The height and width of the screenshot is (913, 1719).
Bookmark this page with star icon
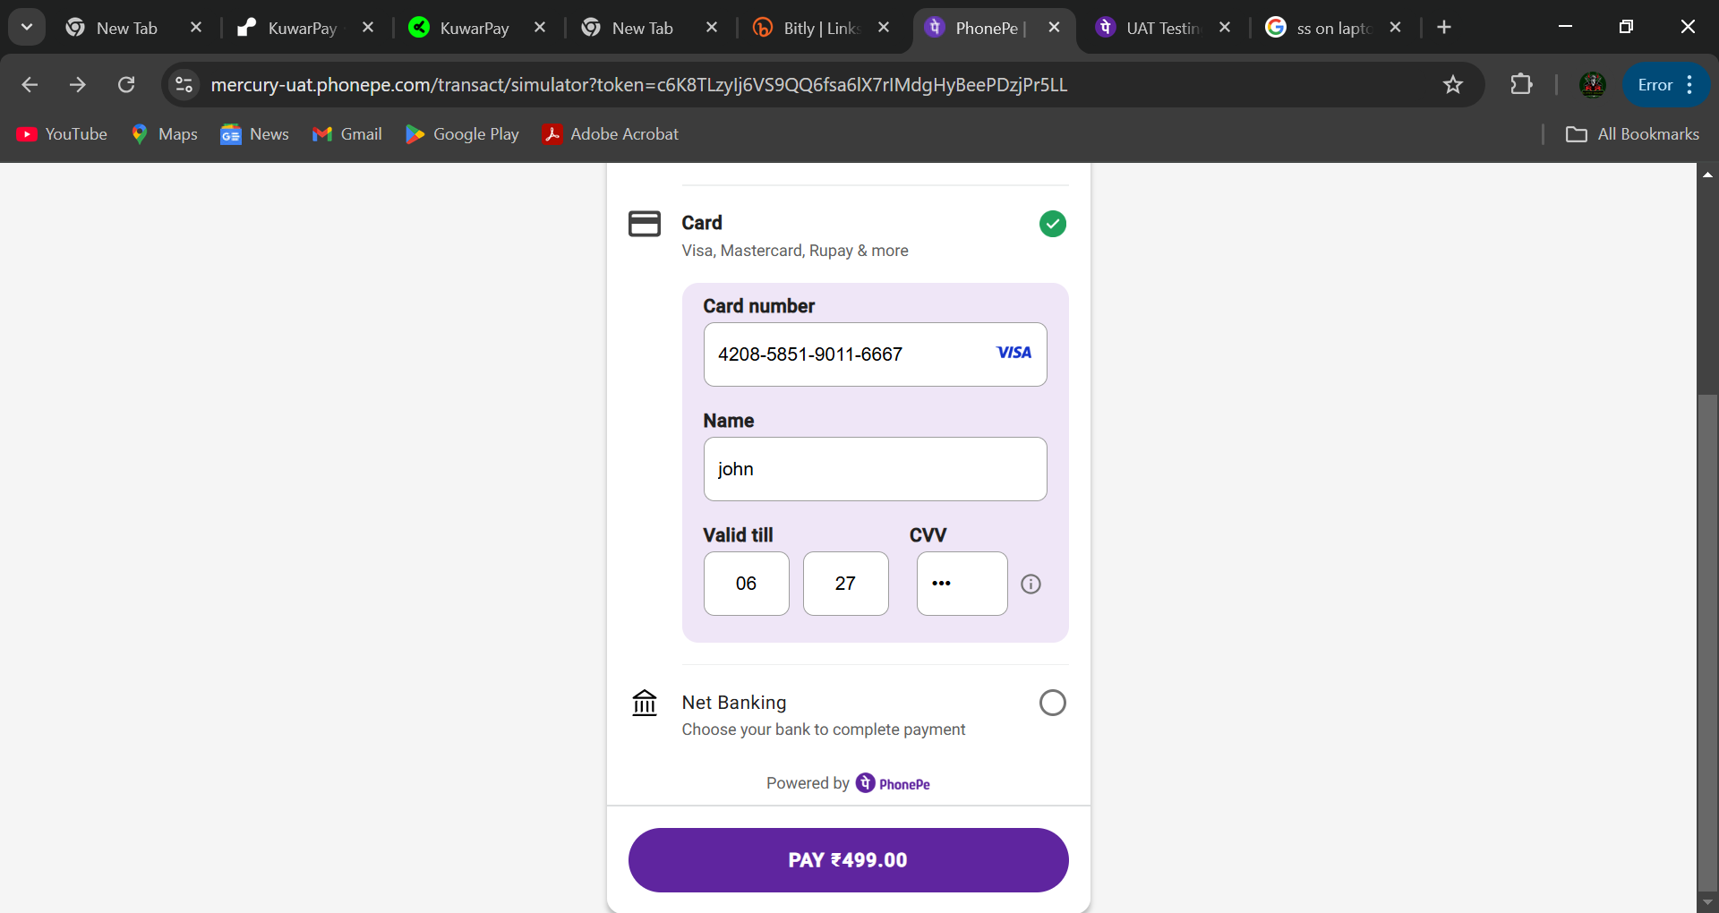1452,85
